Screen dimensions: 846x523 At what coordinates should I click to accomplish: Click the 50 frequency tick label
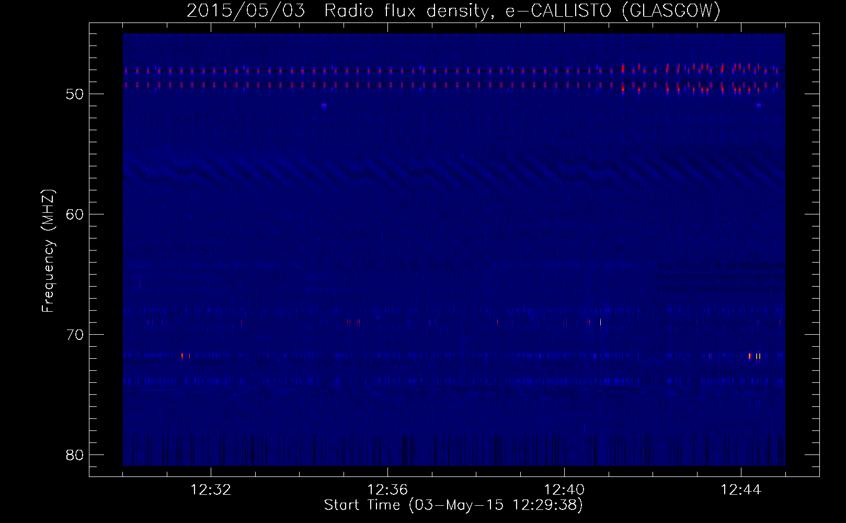tap(75, 94)
